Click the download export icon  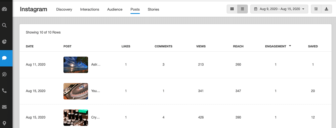(x=326, y=9)
